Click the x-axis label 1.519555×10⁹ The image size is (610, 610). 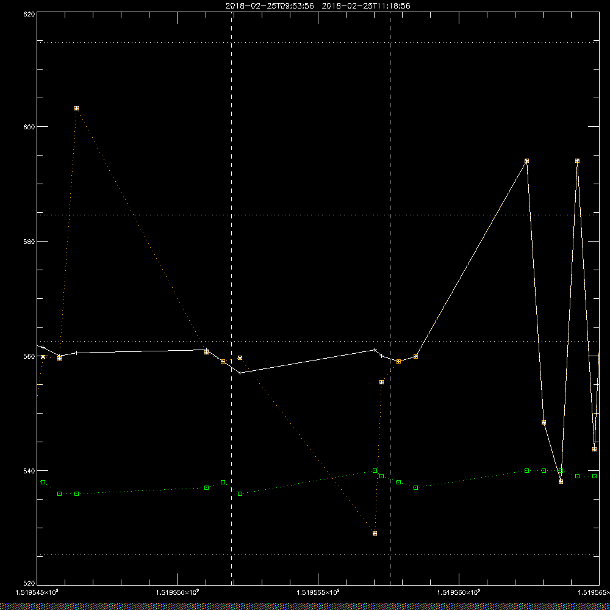(x=318, y=592)
